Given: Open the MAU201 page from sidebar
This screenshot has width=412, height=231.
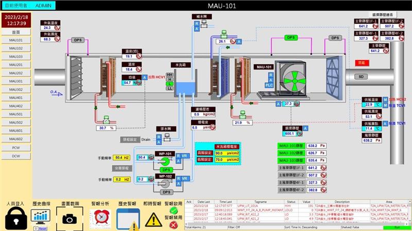Looking at the screenshot, I should (16, 65).
